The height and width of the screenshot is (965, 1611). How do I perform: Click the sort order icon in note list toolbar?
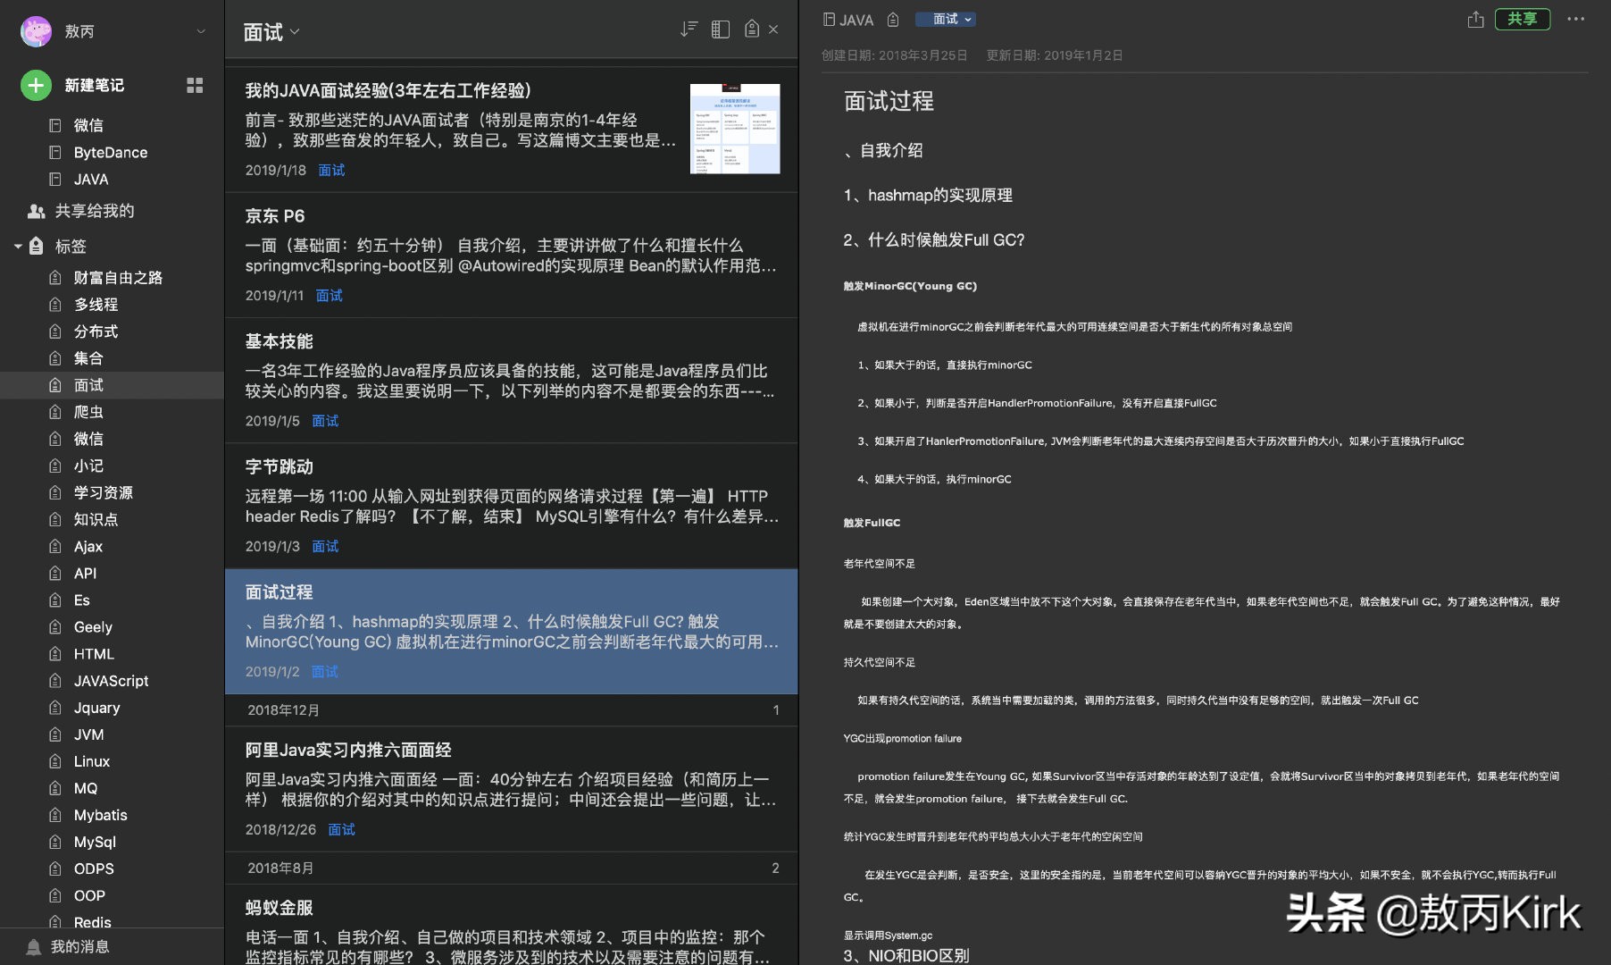[x=688, y=29]
